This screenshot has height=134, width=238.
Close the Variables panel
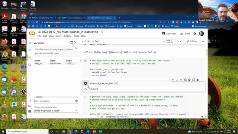75,42
